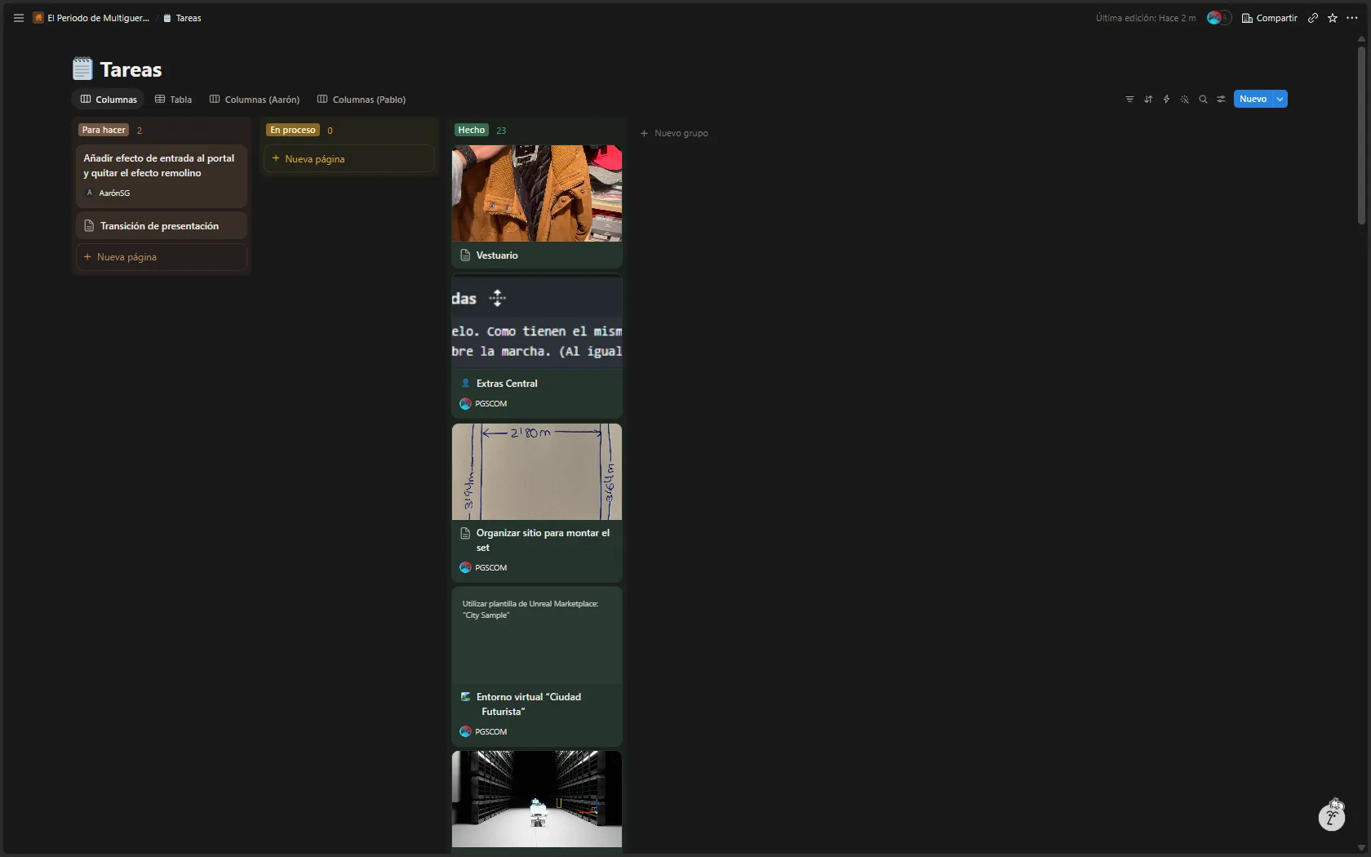Click the Hecho group label

point(472,131)
